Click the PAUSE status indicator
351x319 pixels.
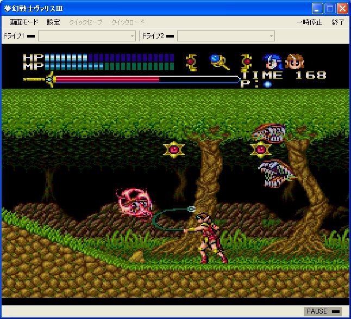coord(322,311)
